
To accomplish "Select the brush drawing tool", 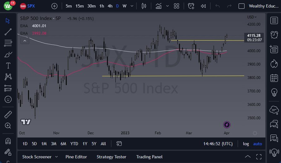I will click(8, 54).
